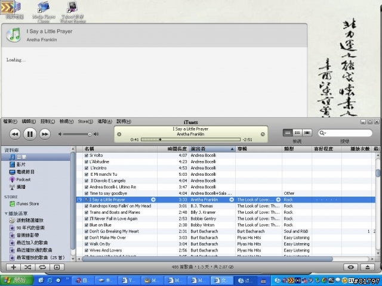
Task: Open the search magnifier dropdown
Action: click(x=323, y=133)
